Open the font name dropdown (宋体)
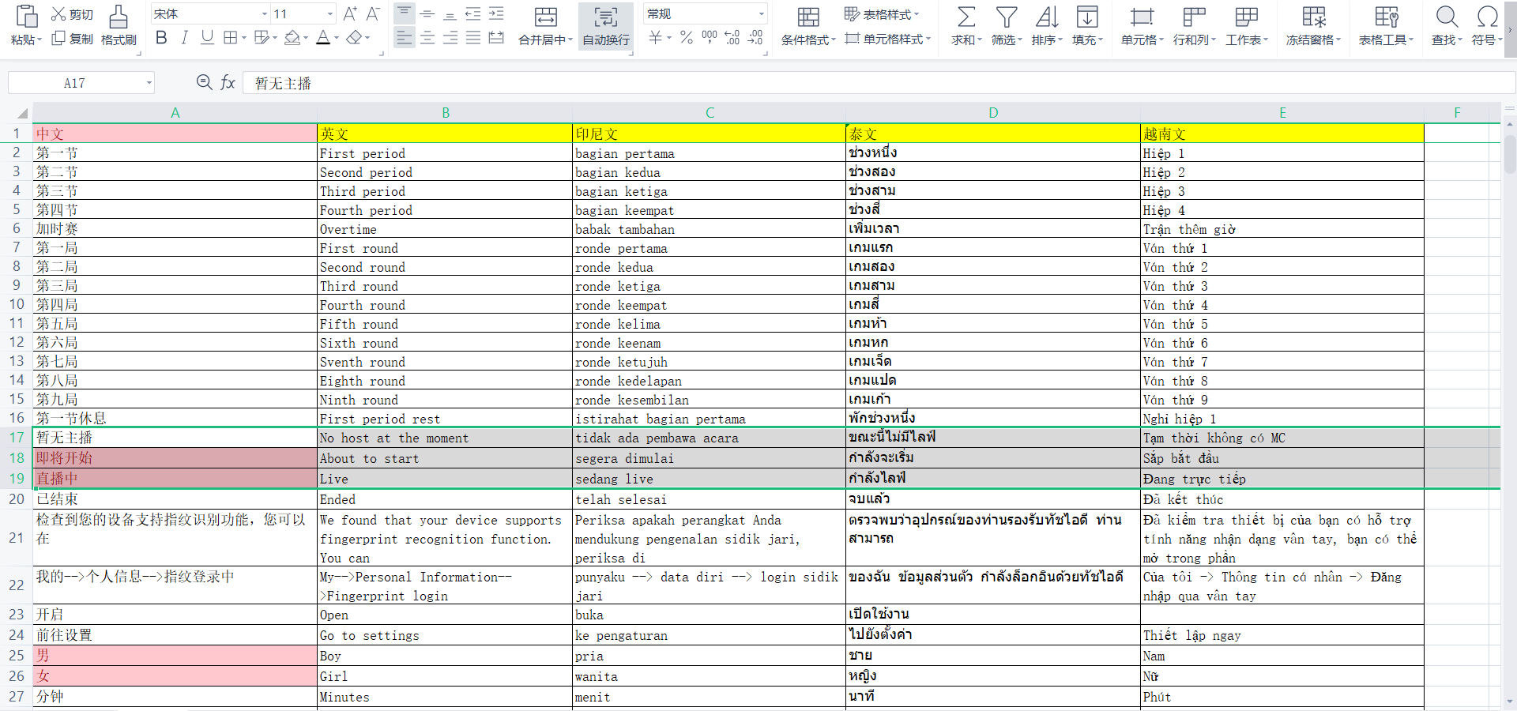Image resolution: width=1517 pixels, height=711 pixels. (x=264, y=14)
